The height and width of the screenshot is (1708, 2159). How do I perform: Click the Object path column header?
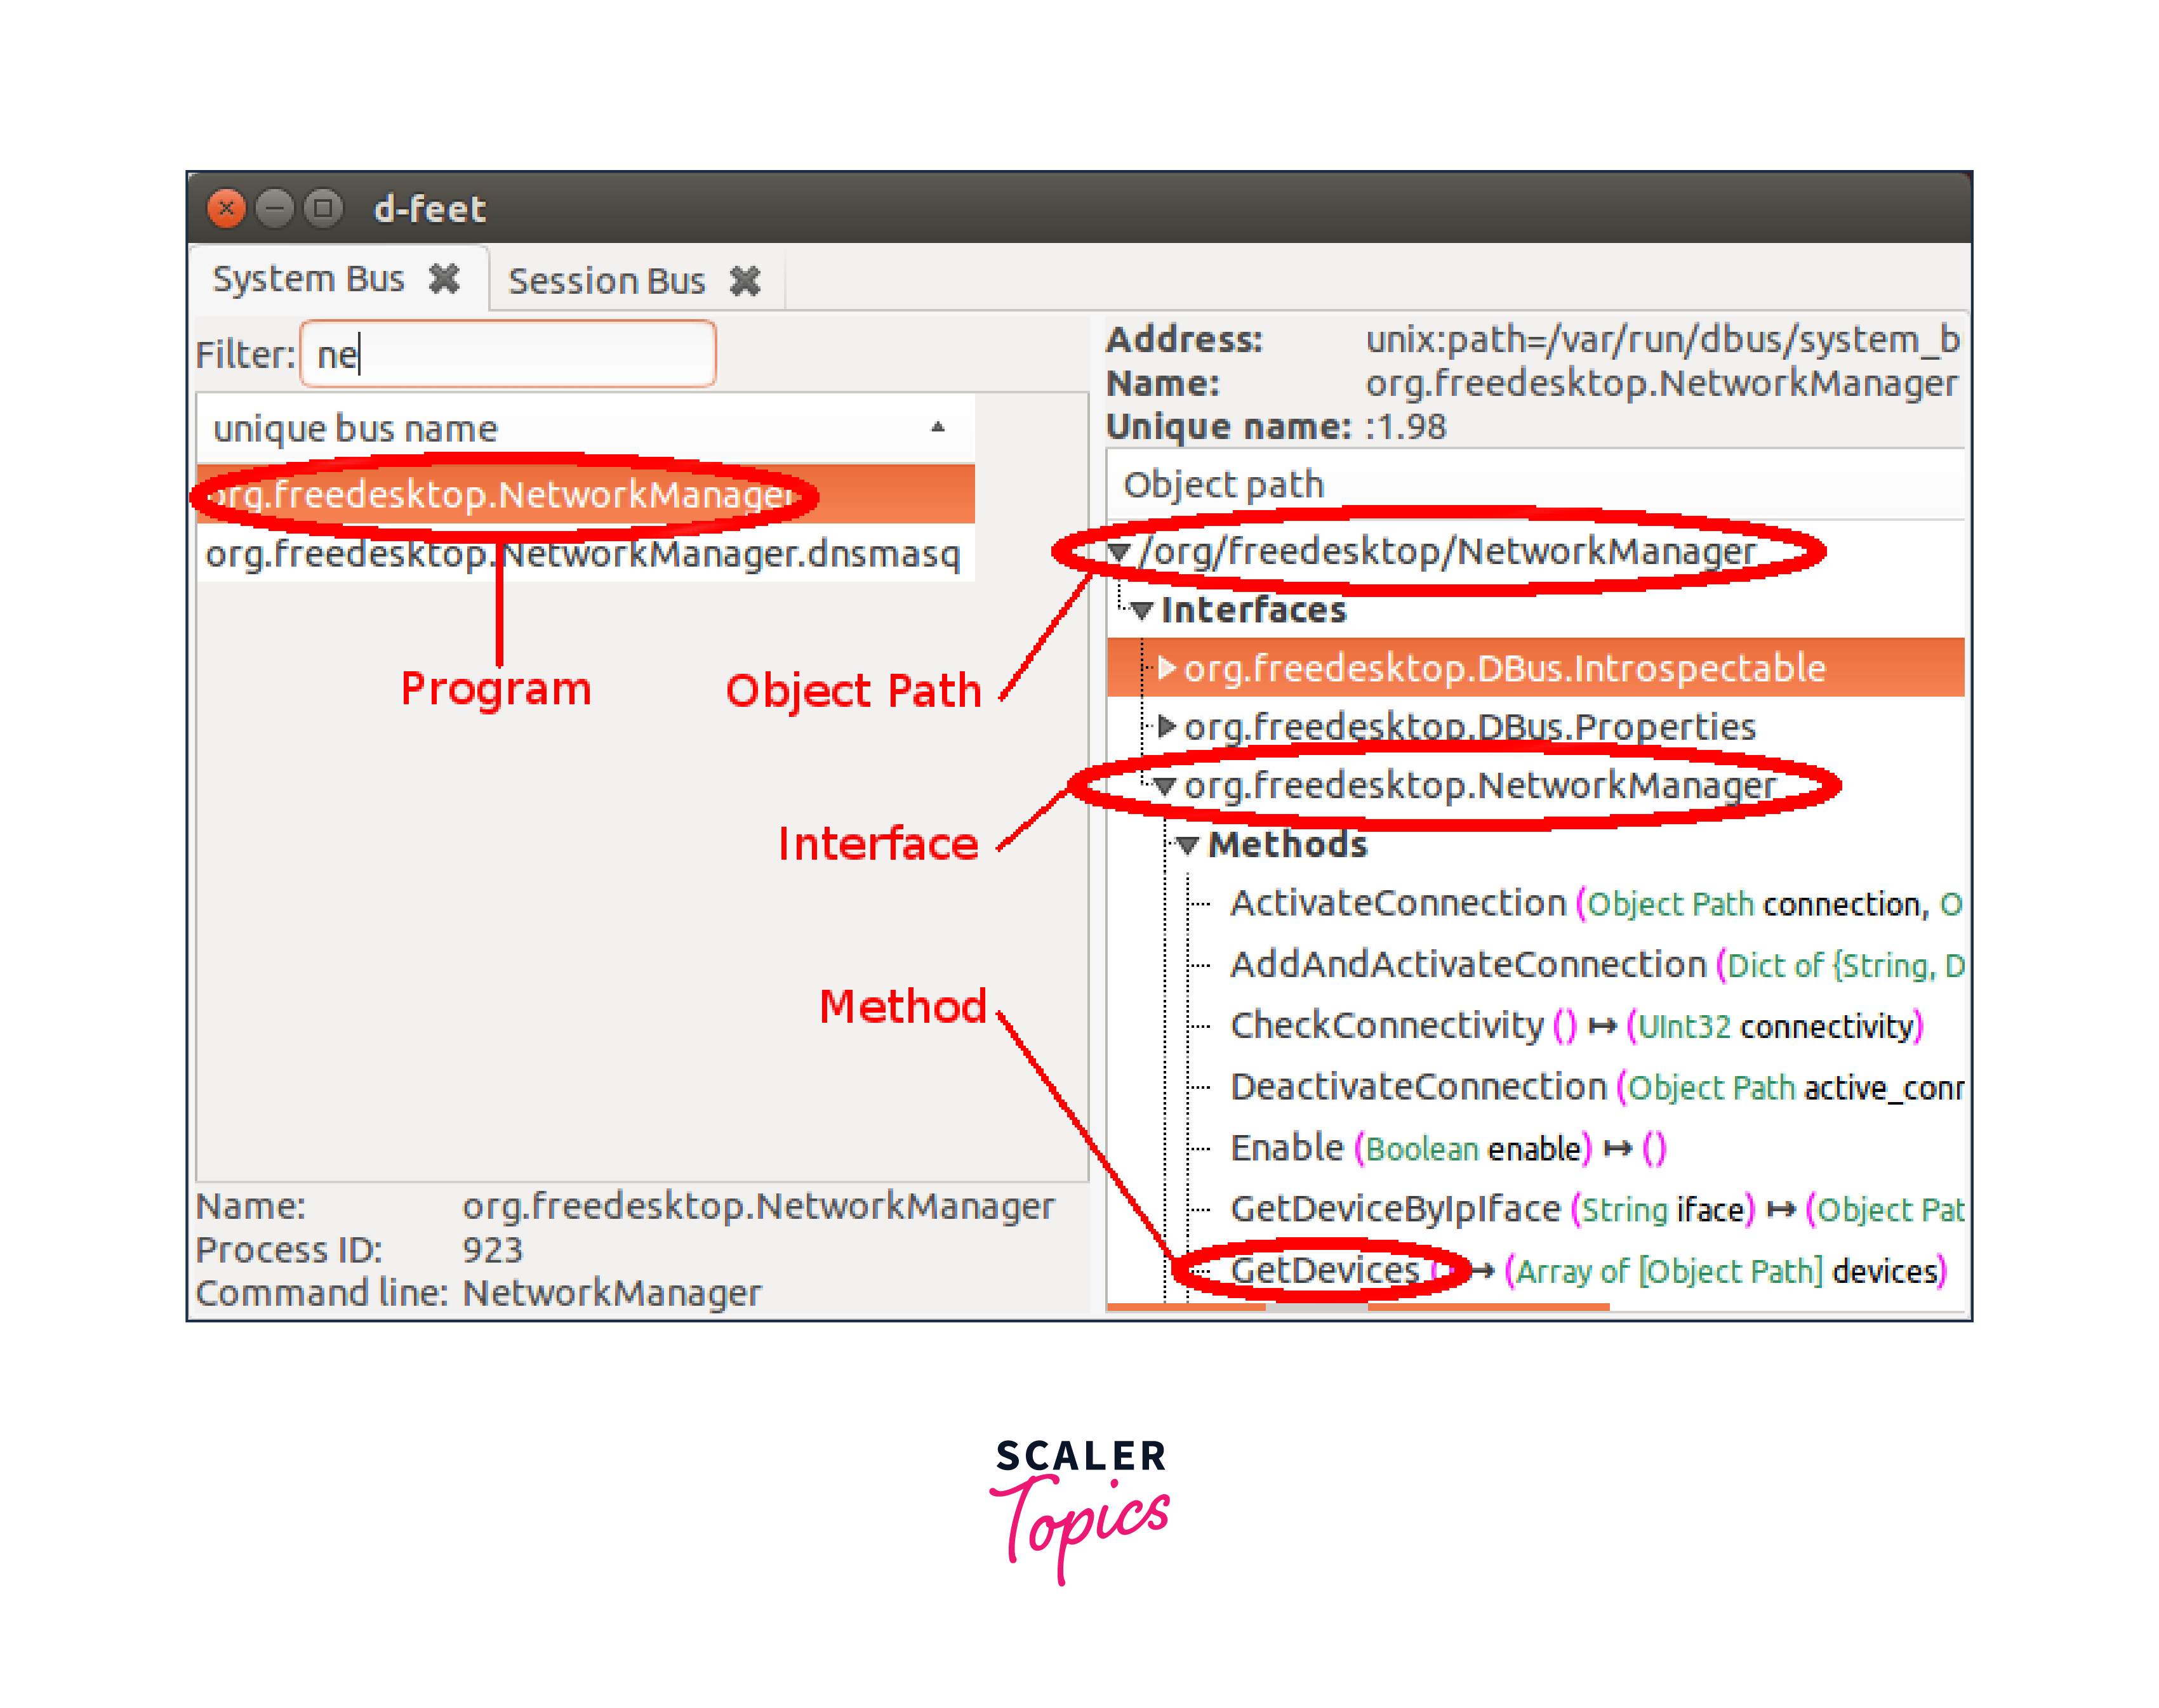click(x=1223, y=485)
